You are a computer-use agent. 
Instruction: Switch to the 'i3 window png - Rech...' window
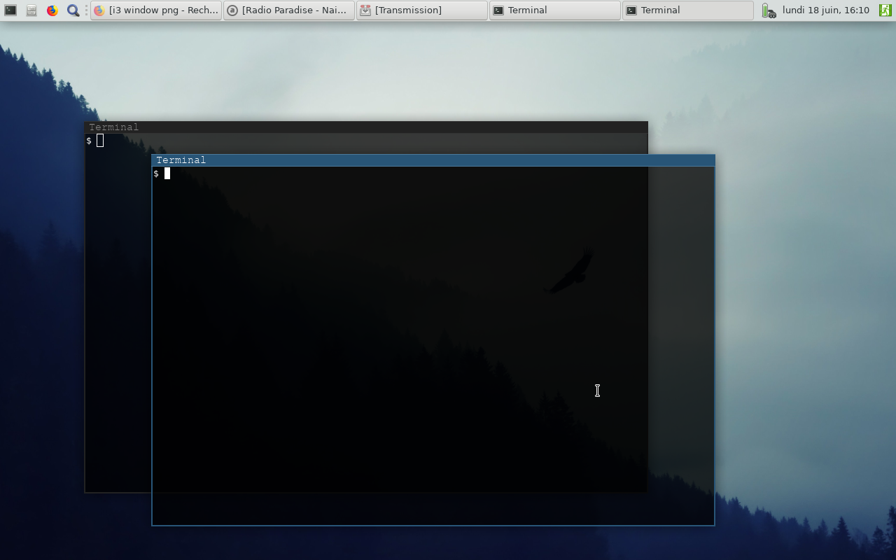coord(156,10)
